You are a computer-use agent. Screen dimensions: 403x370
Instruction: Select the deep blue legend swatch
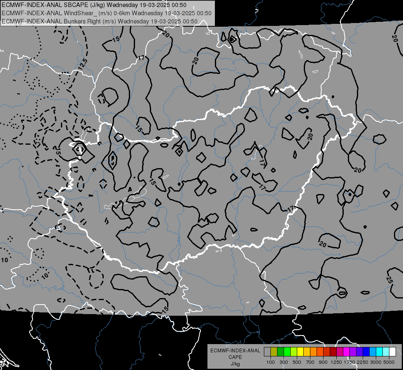[366, 352]
